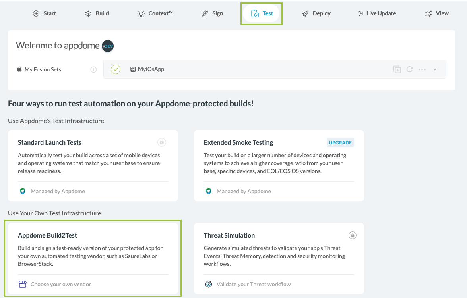
Task: Click 'Managed by Appdome' under Standard Launch Tests
Action: pyautogui.click(x=58, y=191)
